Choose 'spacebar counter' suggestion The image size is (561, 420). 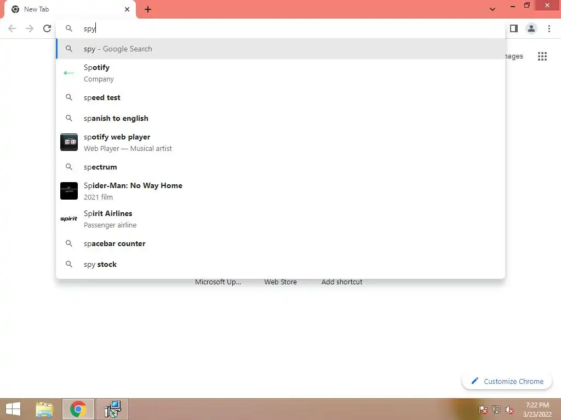click(x=280, y=243)
